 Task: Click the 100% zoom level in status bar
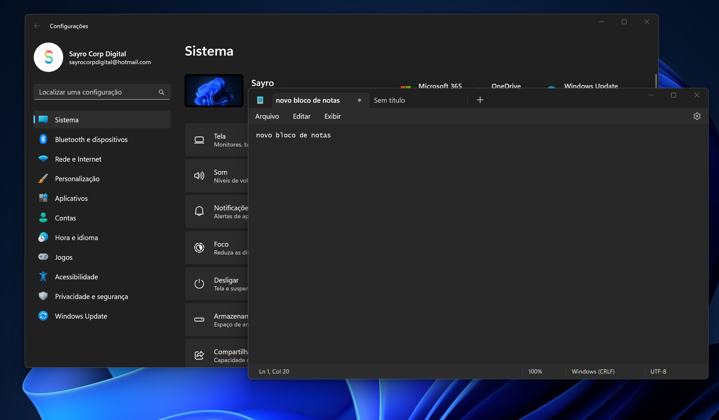[x=535, y=372]
